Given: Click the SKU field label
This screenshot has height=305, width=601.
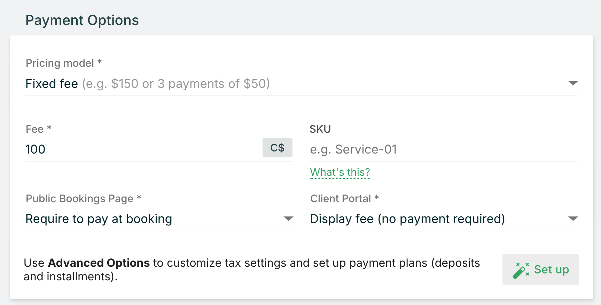Looking at the screenshot, I should pyautogui.click(x=320, y=129).
